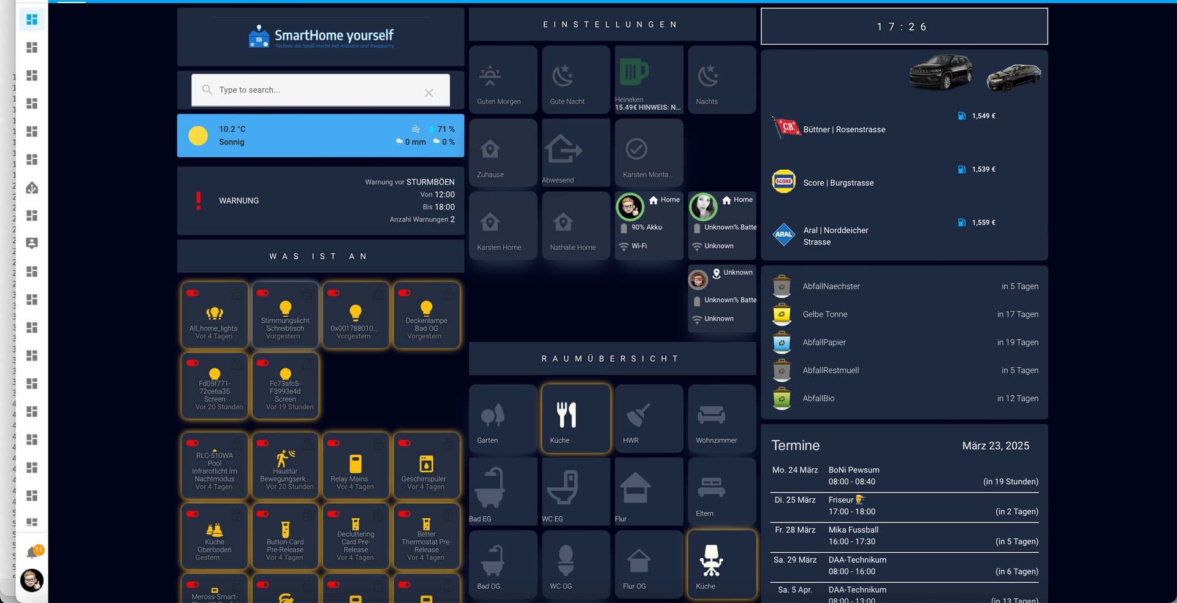Clear the search field with X

429,93
